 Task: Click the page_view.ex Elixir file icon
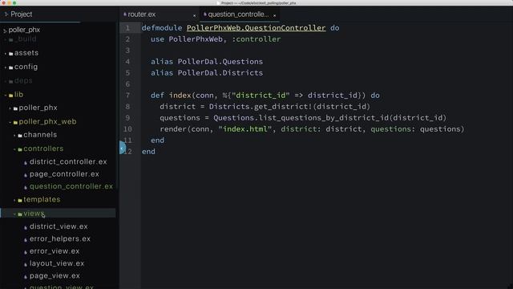pos(26,276)
